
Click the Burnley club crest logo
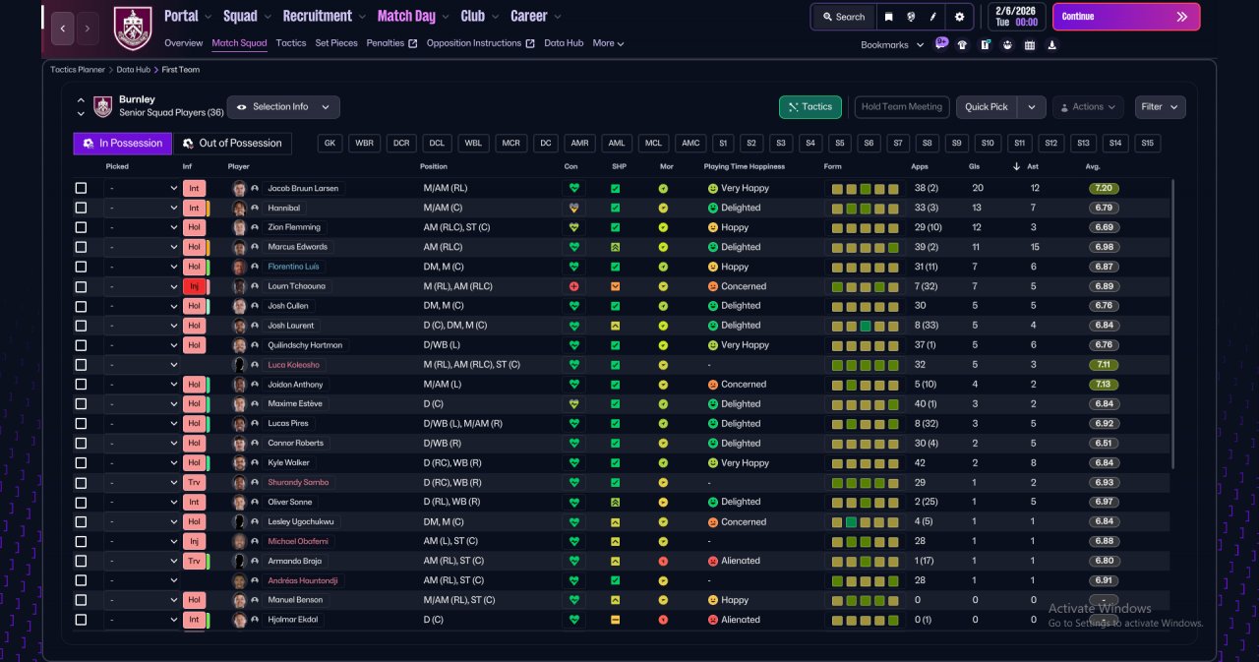point(133,28)
